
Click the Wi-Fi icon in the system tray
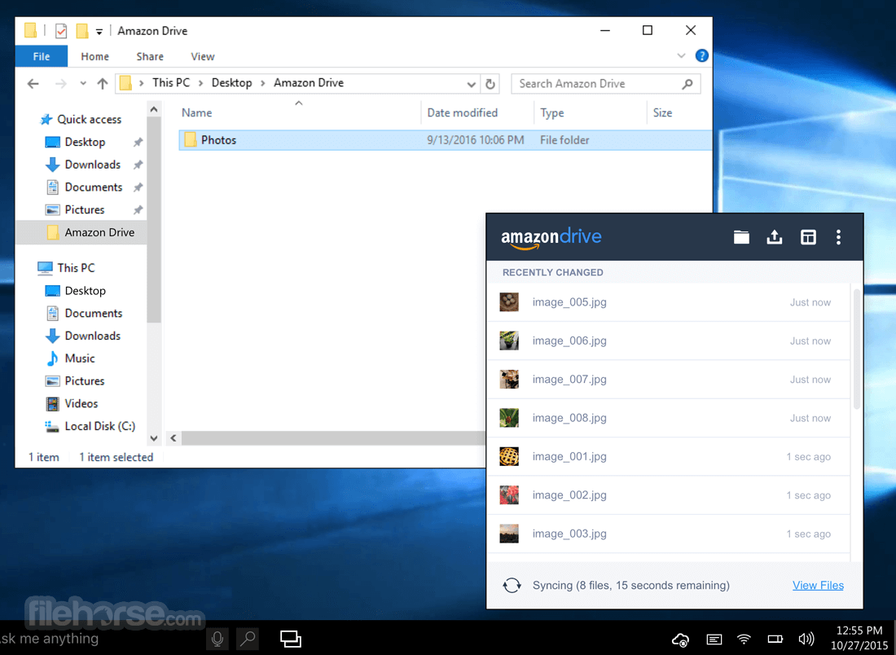[744, 640]
